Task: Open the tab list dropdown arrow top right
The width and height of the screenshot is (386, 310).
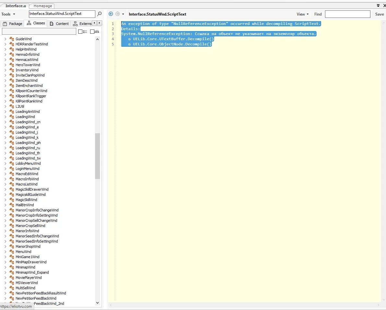Action: [x=378, y=6]
